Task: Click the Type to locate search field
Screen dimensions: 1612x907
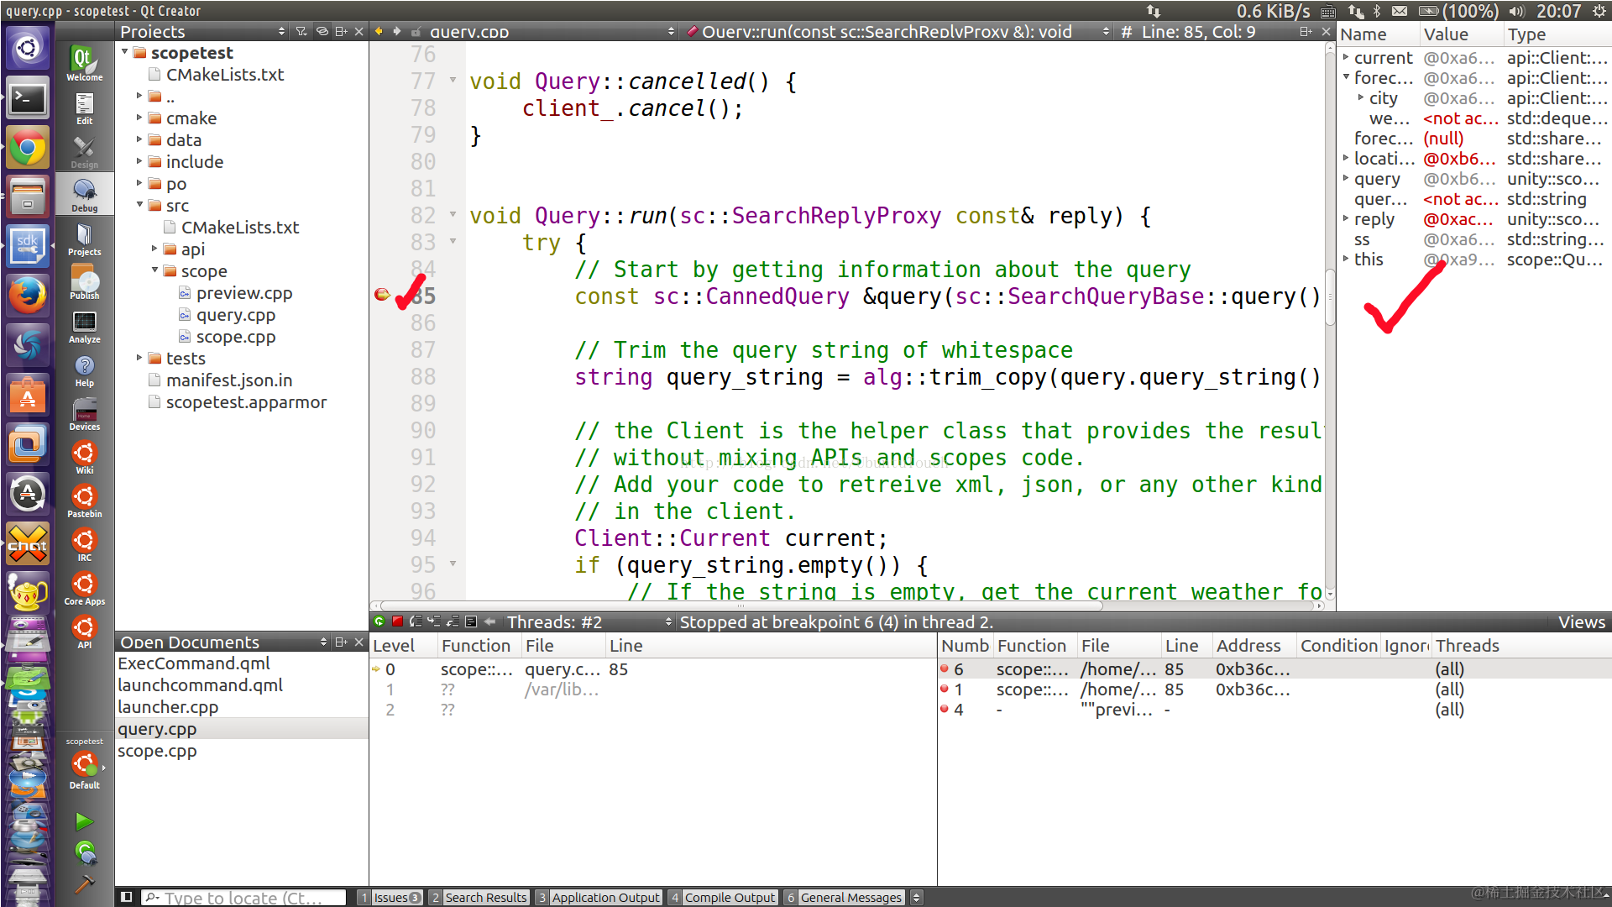Action: [x=243, y=897]
